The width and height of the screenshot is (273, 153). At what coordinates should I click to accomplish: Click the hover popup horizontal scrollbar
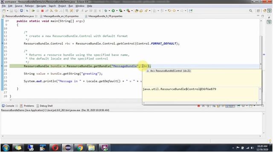pos(200,103)
